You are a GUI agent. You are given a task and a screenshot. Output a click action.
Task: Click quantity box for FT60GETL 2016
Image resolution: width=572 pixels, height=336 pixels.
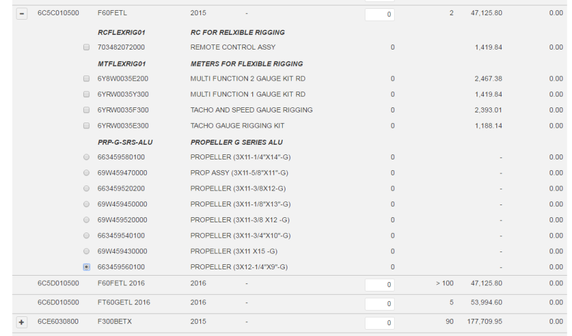379,304
